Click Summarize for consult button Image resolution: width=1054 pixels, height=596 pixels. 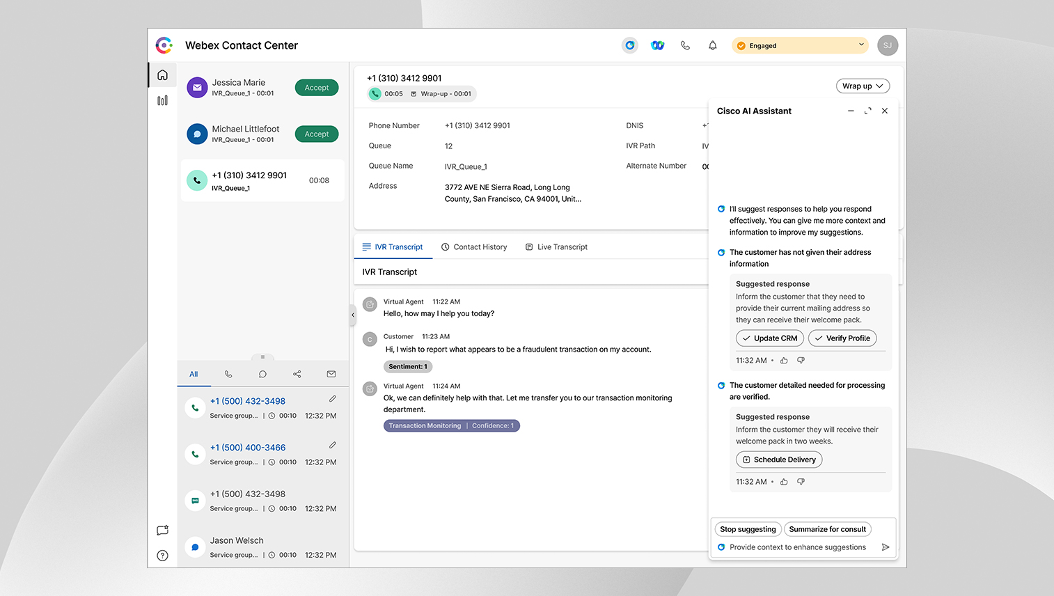[x=828, y=529]
